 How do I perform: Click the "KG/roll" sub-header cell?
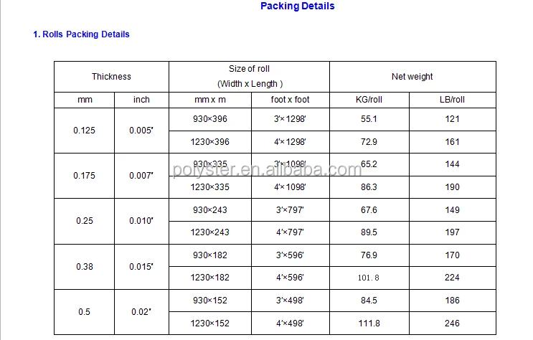pos(369,100)
